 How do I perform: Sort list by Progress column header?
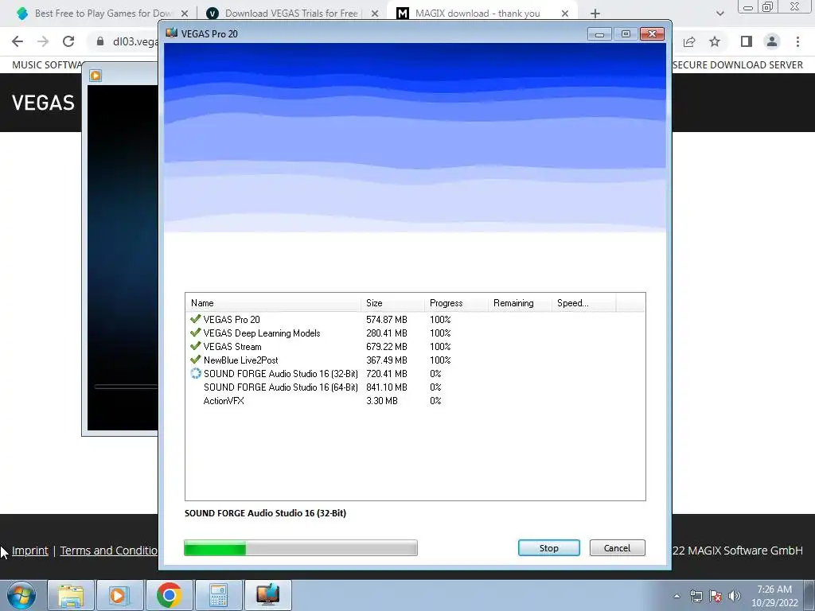(455, 303)
